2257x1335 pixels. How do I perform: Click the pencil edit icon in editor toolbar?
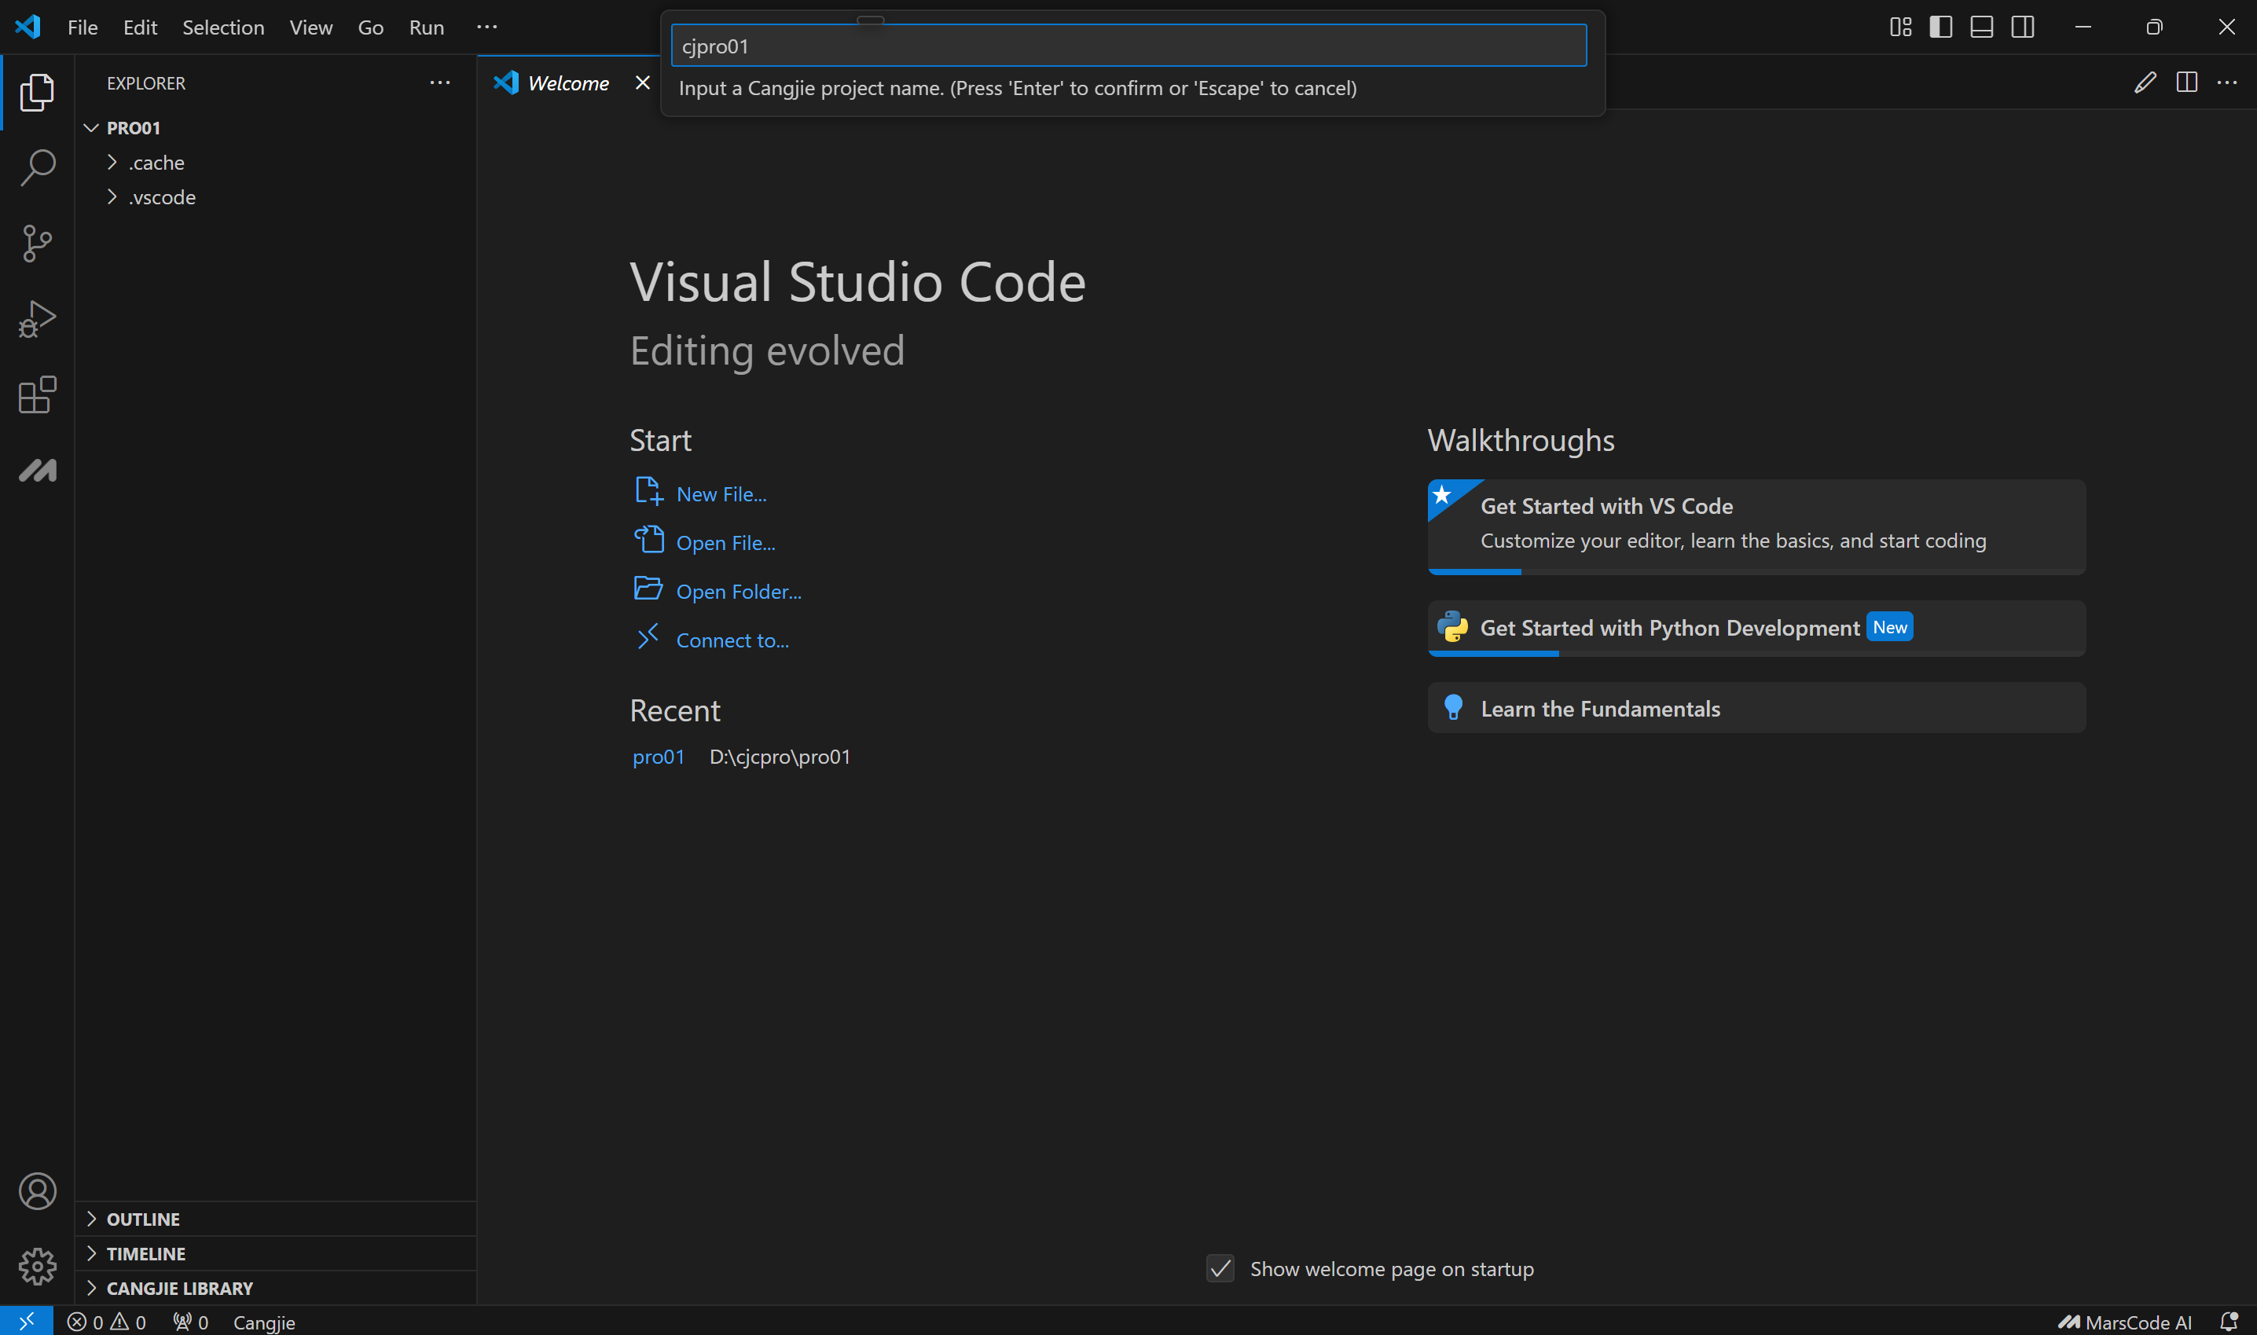(2145, 83)
